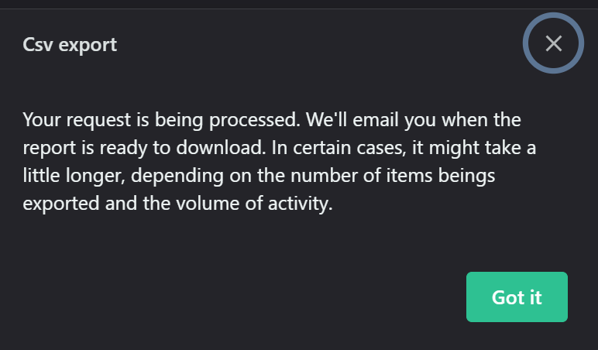Click the Csv export dialog title
598x350 pixels.
pyautogui.click(x=70, y=45)
